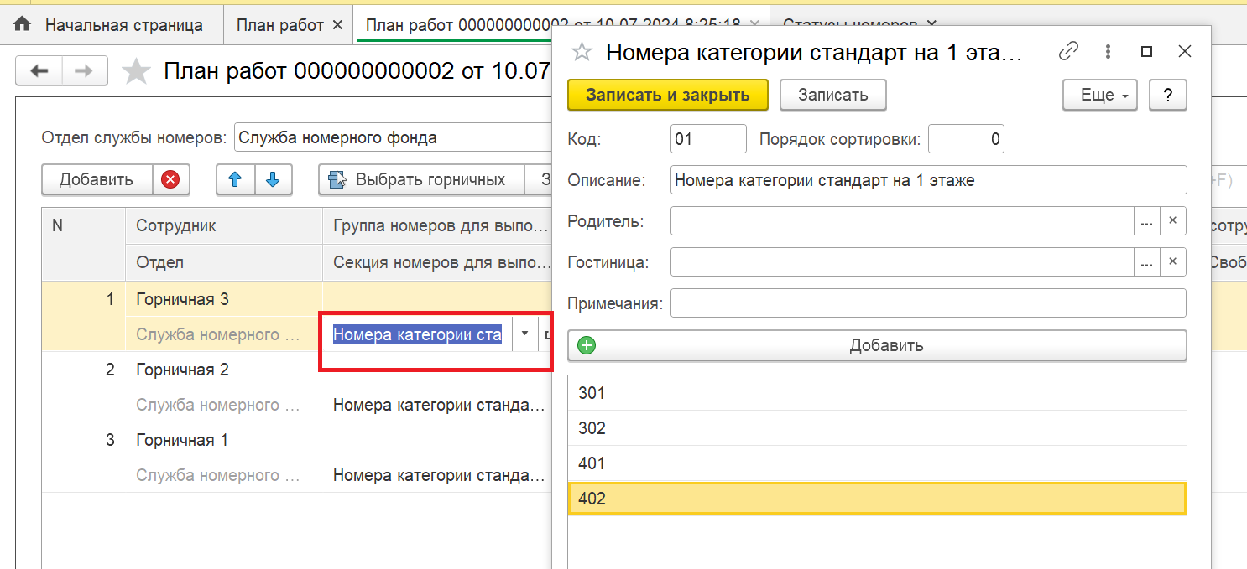The image size is (1247, 569).
Task: Clear the Гостиница field
Action: pyautogui.click(x=1173, y=262)
